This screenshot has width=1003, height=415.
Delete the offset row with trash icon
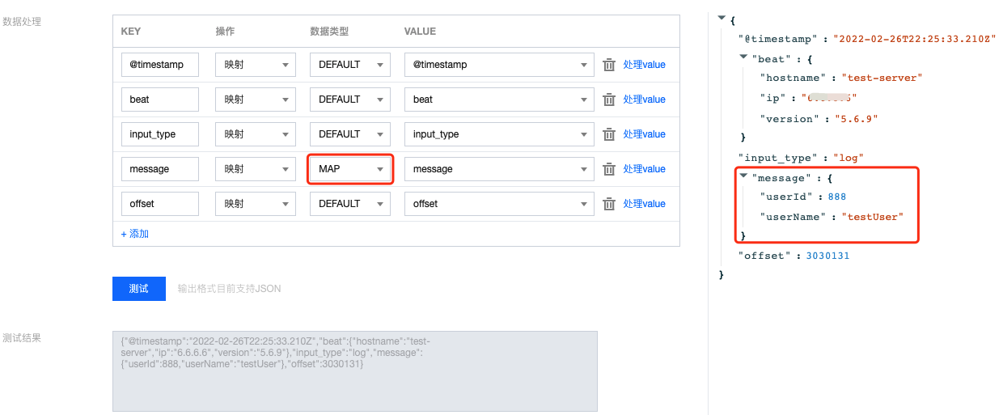tap(609, 204)
